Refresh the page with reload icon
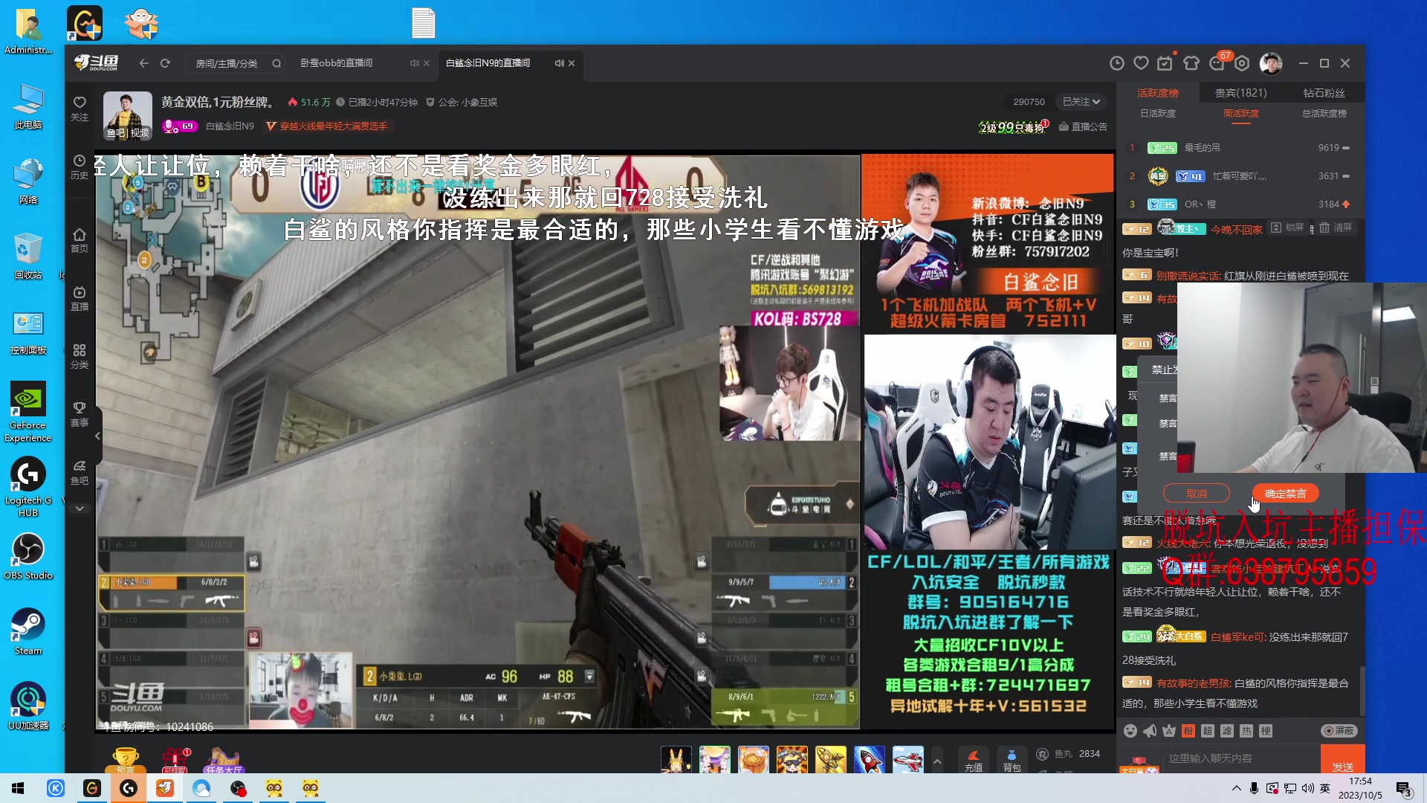 click(x=165, y=63)
